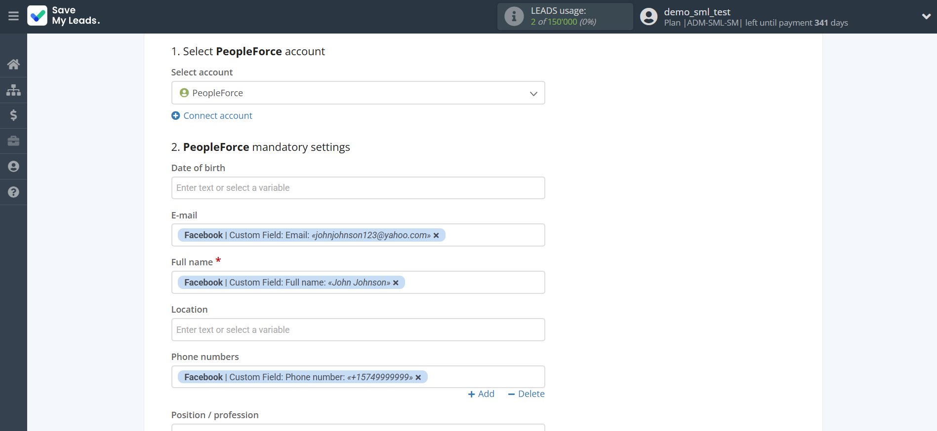Open the Select account PeopleForce dropdown
Viewport: 937px width, 431px height.
(358, 93)
